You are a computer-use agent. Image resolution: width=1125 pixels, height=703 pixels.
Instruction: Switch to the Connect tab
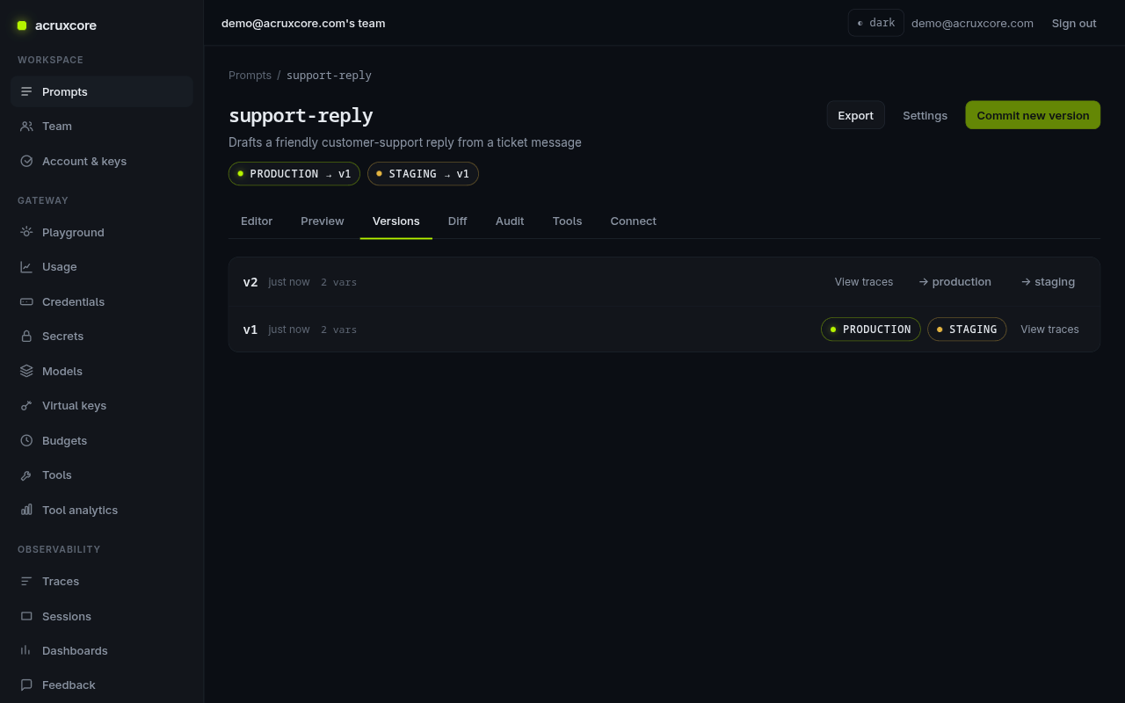tap(634, 221)
